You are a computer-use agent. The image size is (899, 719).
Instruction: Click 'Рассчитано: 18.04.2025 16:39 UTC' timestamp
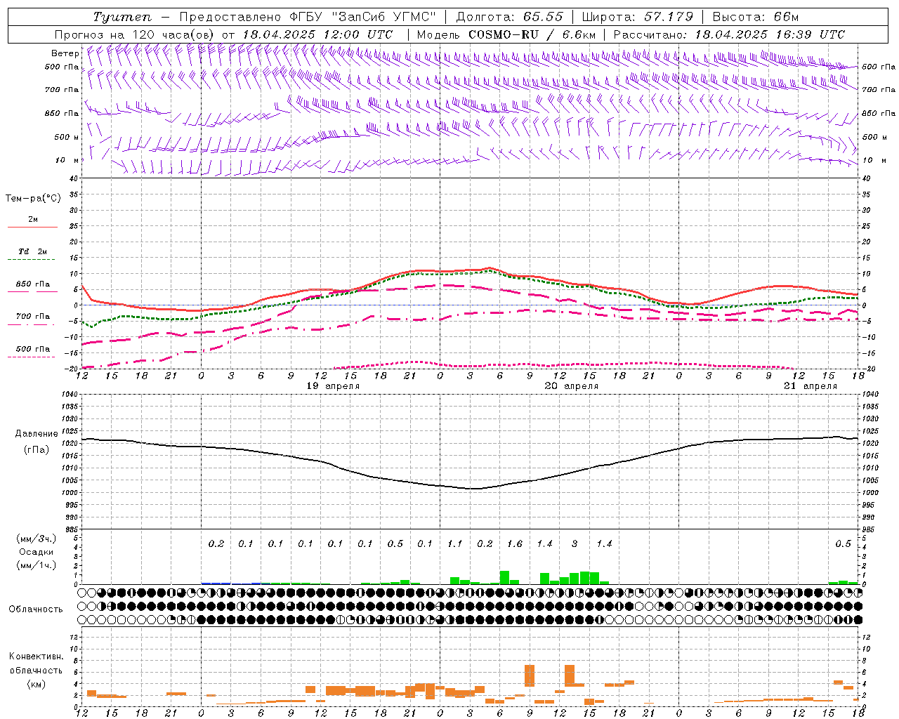coord(728,34)
